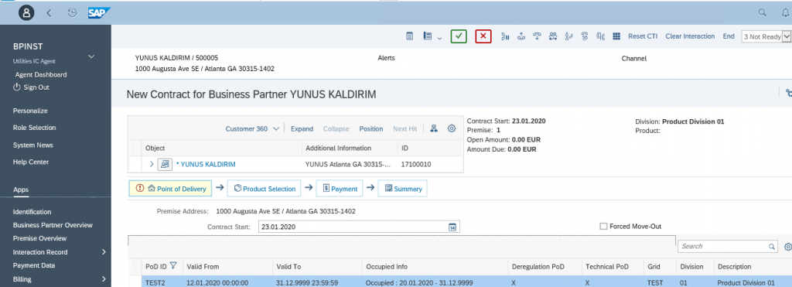Select the Payment step
Viewport: 792px width, 287px height.
[x=340, y=189]
